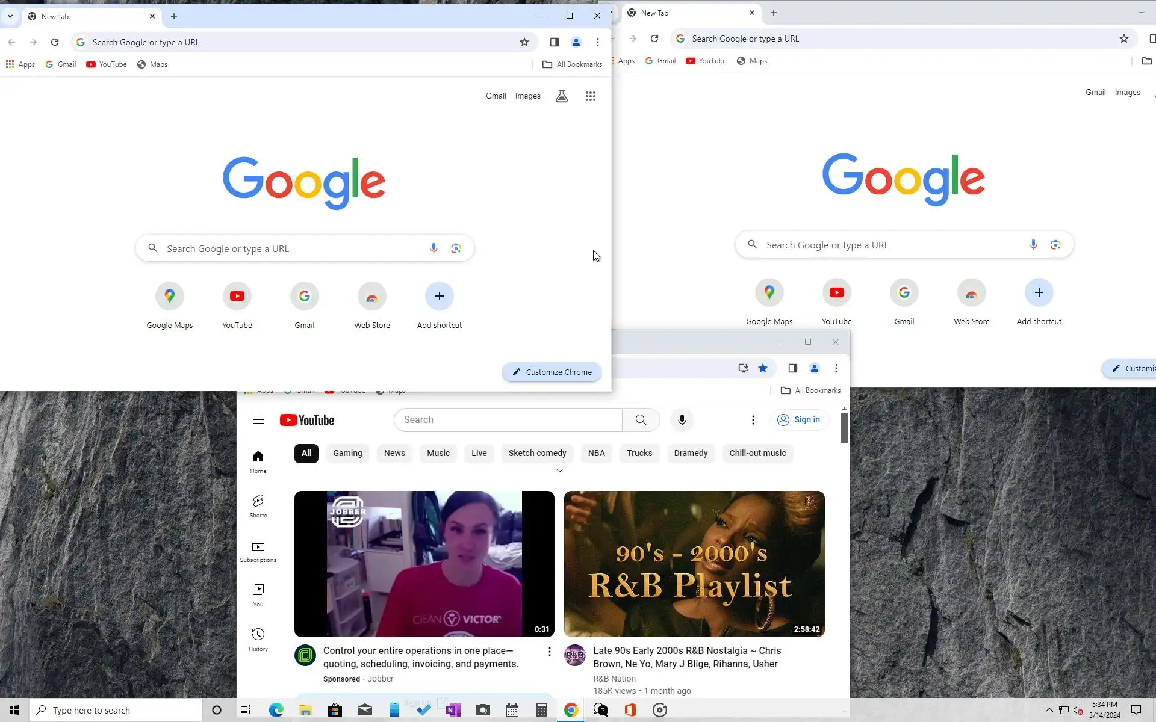Screen dimensions: 1156x722
Task: Open Chrome three-dot menu in left window
Action: pos(597,42)
